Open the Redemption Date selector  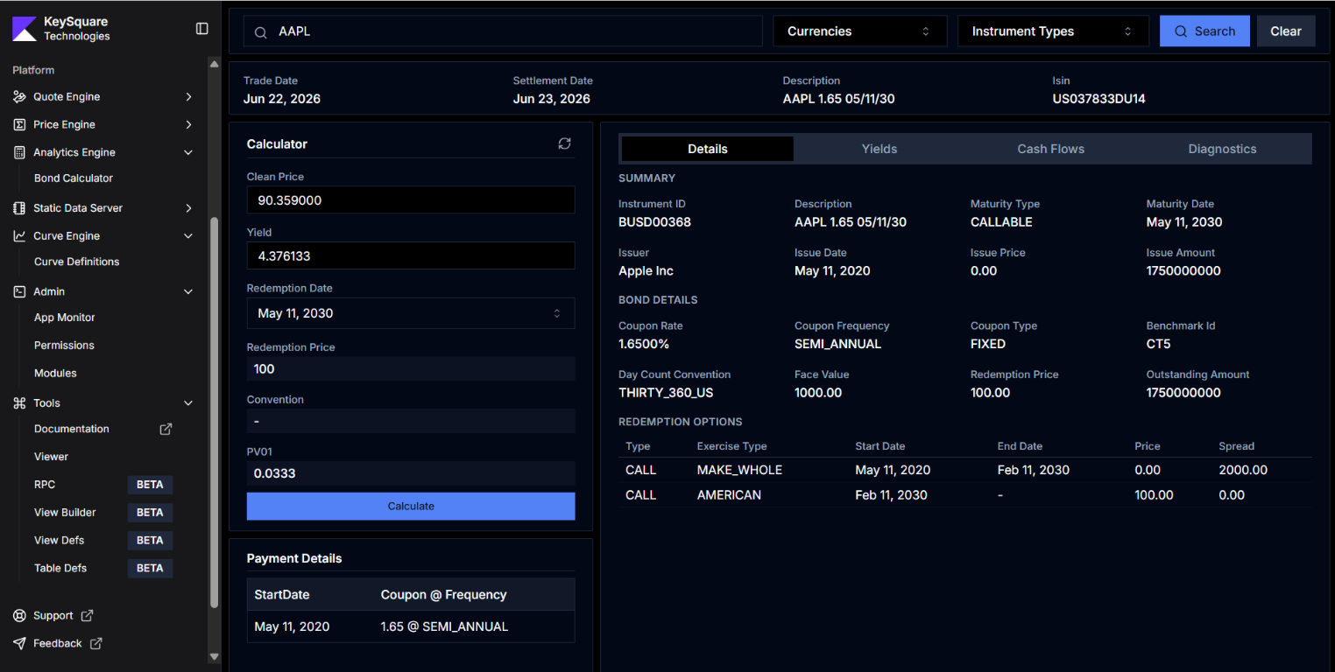click(411, 313)
